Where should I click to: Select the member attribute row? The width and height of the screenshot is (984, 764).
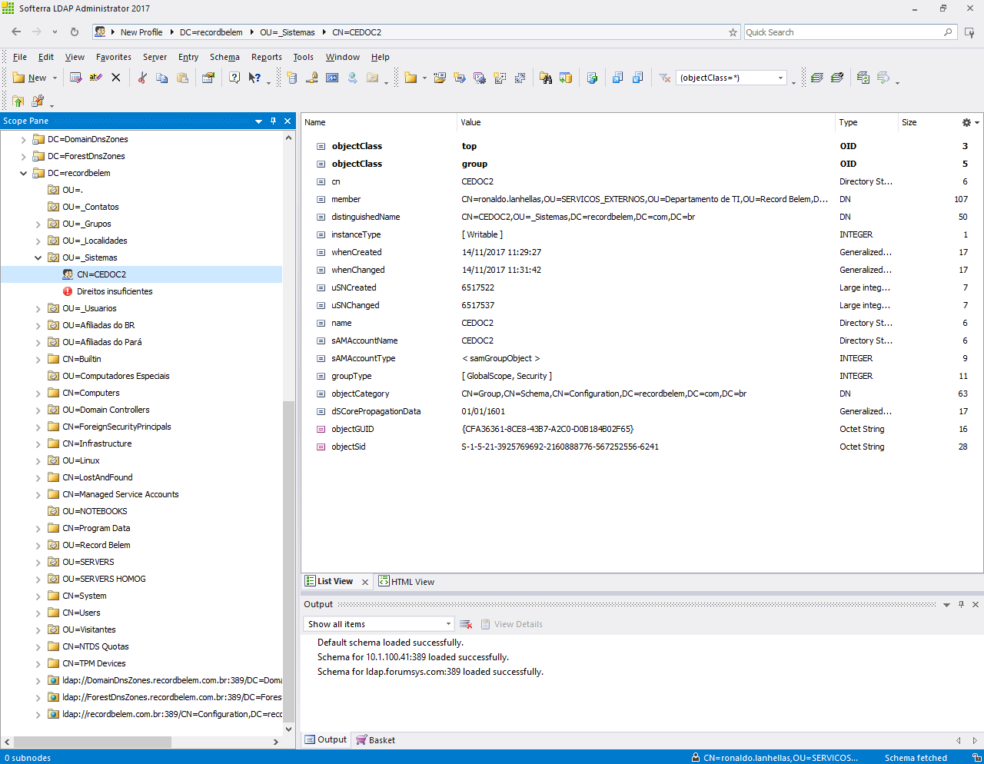coord(642,199)
